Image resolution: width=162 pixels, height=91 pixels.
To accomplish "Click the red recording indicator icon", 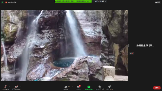I will [x=6, y=2].
